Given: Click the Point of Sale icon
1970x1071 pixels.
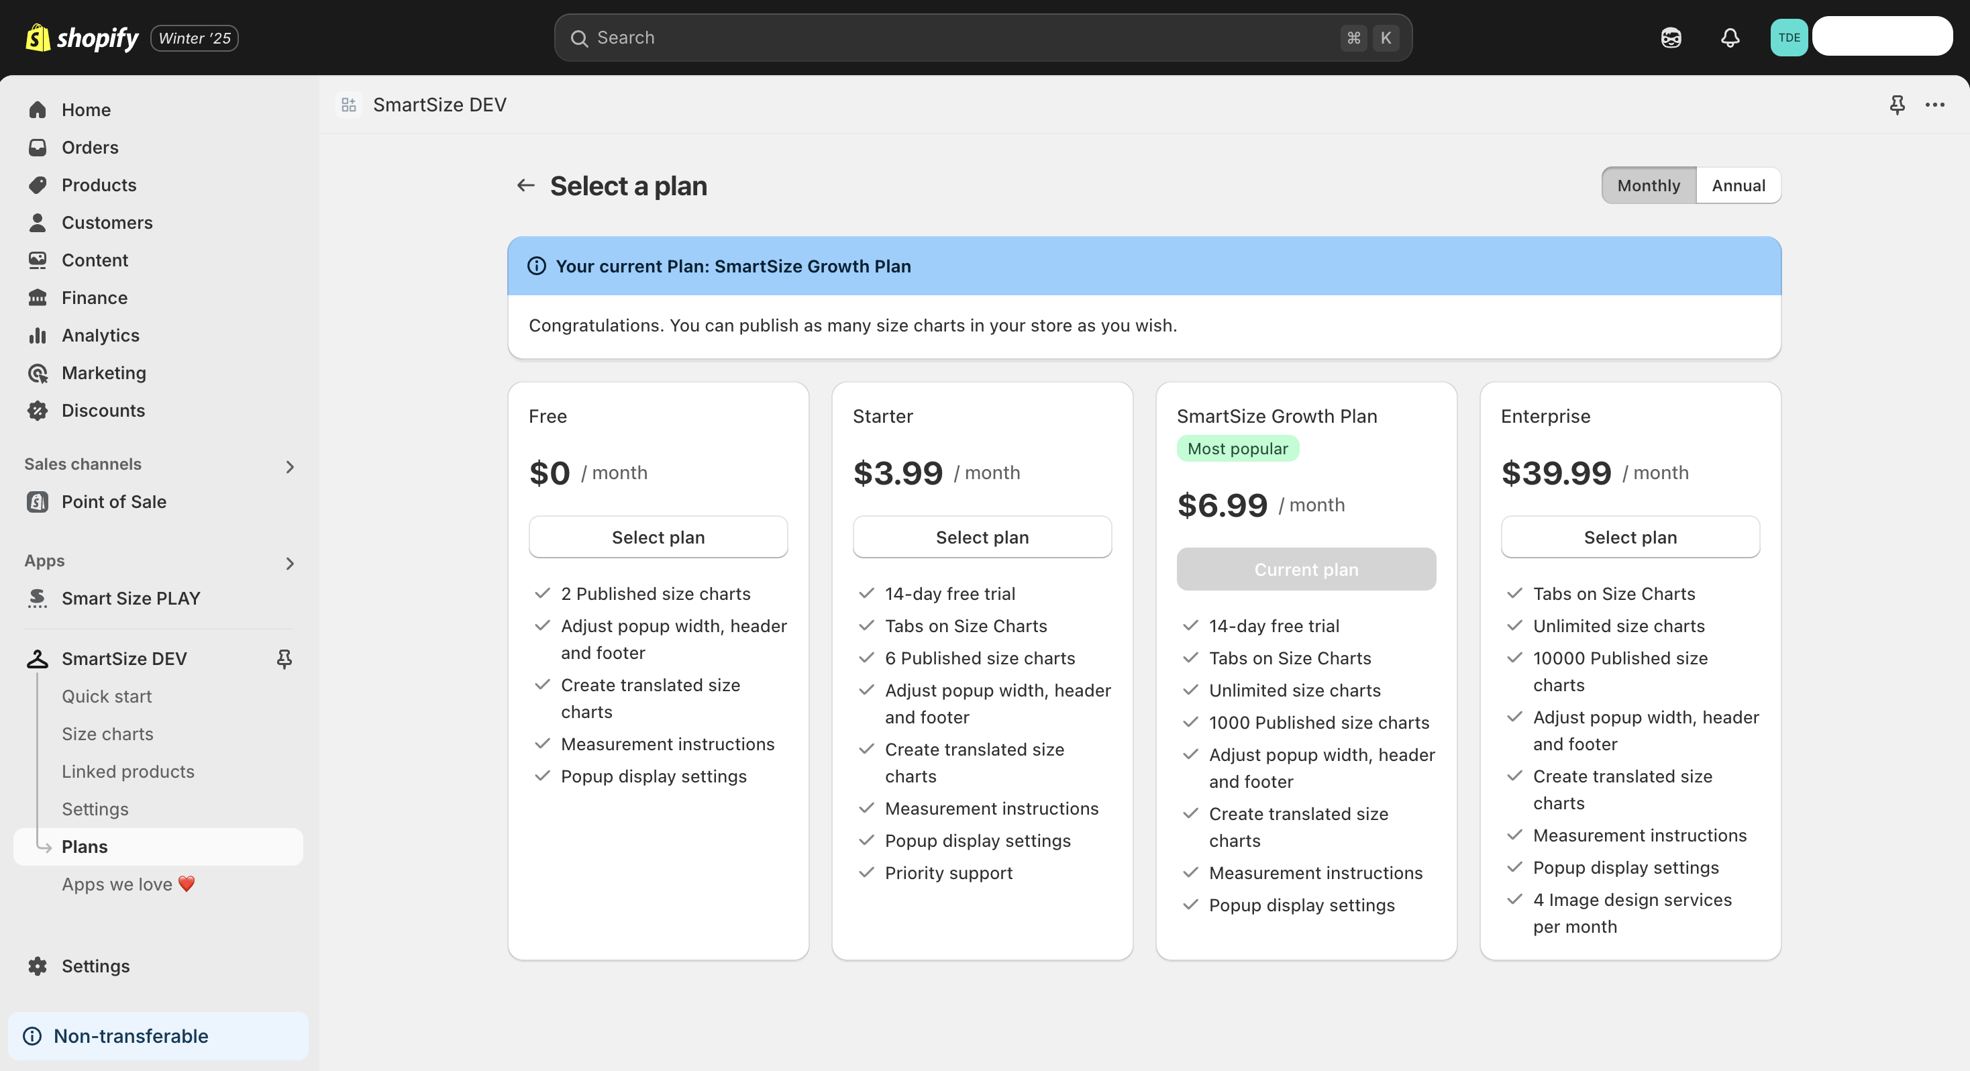Looking at the screenshot, I should 38,501.
